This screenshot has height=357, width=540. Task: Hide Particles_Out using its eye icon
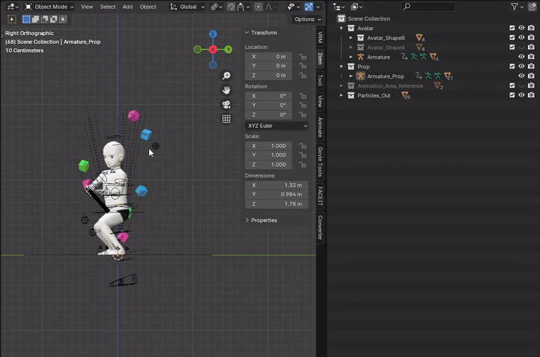click(522, 95)
